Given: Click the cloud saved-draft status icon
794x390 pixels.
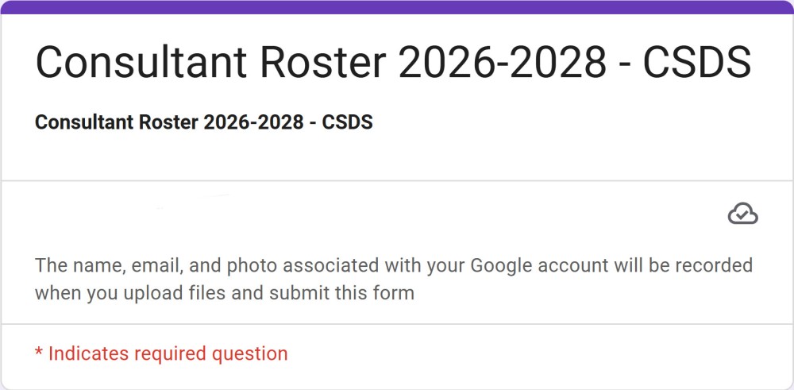Looking at the screenshot, I should 742,213.
